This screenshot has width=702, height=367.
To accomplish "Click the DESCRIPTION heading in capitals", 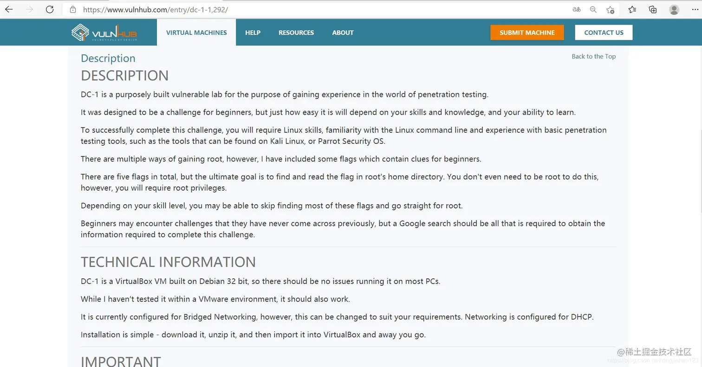I will [124, 76].
